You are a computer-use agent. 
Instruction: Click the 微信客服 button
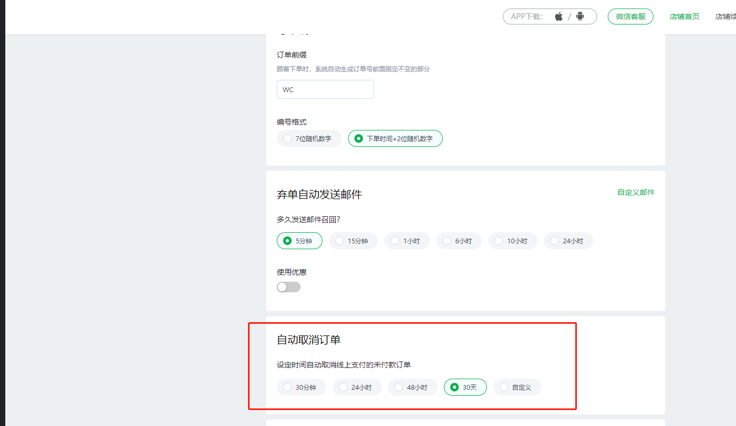pos(630,17)
